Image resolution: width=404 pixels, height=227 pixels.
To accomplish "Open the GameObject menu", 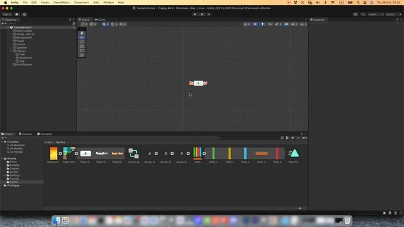I will tap(61, 3).
